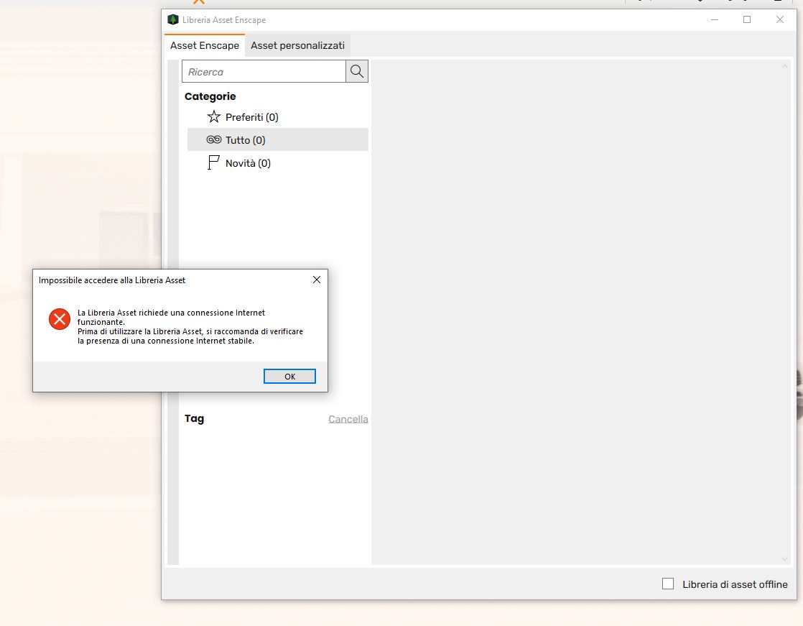Click the Tag heading
Viewport: 803px width, 626px height.
[194, 418]
